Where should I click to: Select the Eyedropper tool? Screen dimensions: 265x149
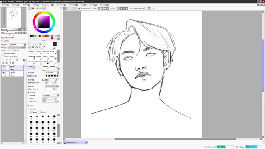tap(44, 47)
